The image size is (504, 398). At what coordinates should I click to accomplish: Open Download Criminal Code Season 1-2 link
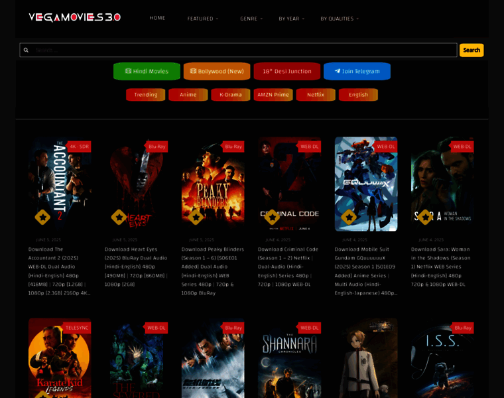[288, 267]
